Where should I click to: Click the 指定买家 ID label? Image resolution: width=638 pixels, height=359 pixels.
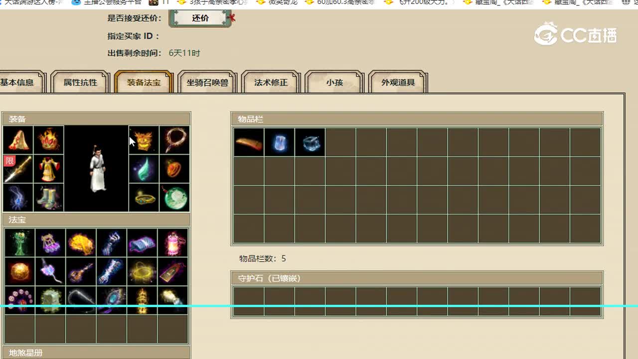pyautogui.click(x=134, y=36)
